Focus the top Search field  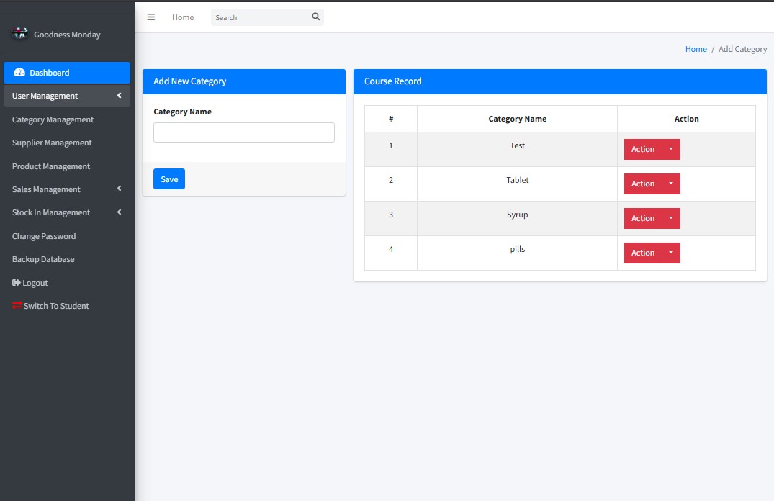[261, 17]
